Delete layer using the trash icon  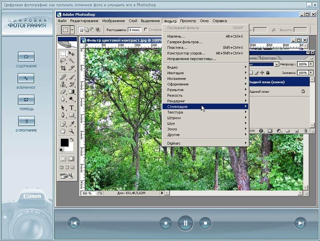306,131
